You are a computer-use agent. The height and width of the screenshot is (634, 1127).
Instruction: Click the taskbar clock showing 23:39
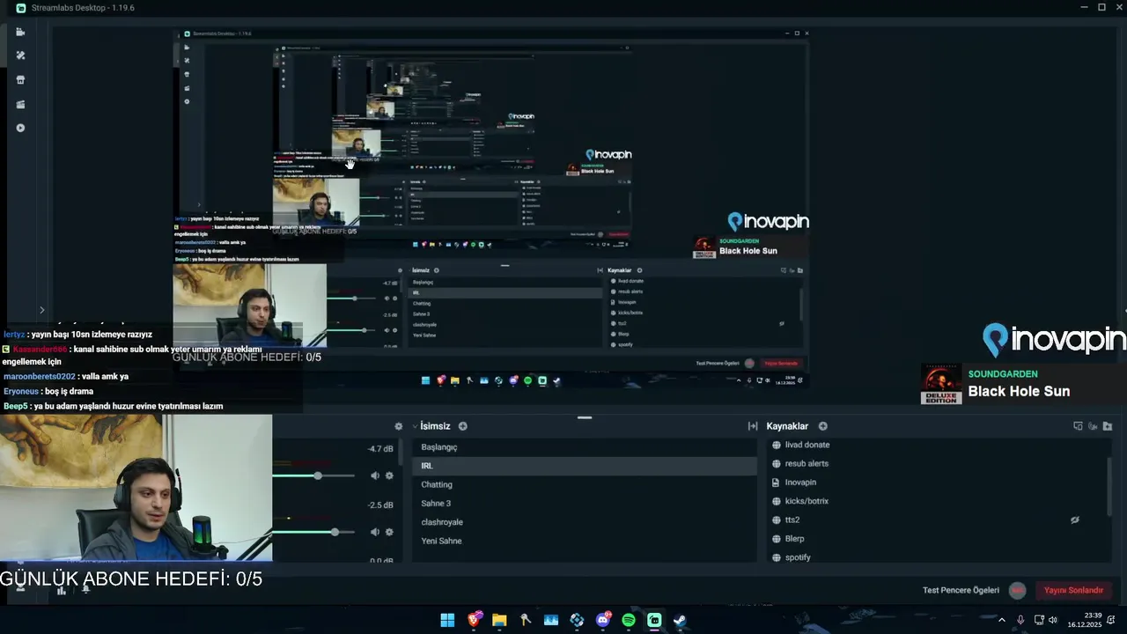pos(1085,620)
